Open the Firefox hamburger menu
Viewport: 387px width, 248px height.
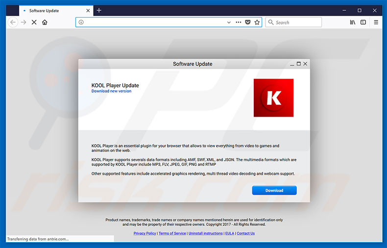tap(376, 22)
